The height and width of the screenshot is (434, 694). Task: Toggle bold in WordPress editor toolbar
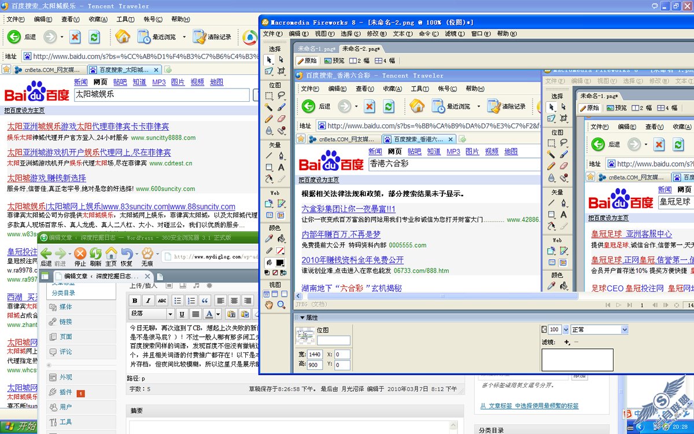(134, 300)
